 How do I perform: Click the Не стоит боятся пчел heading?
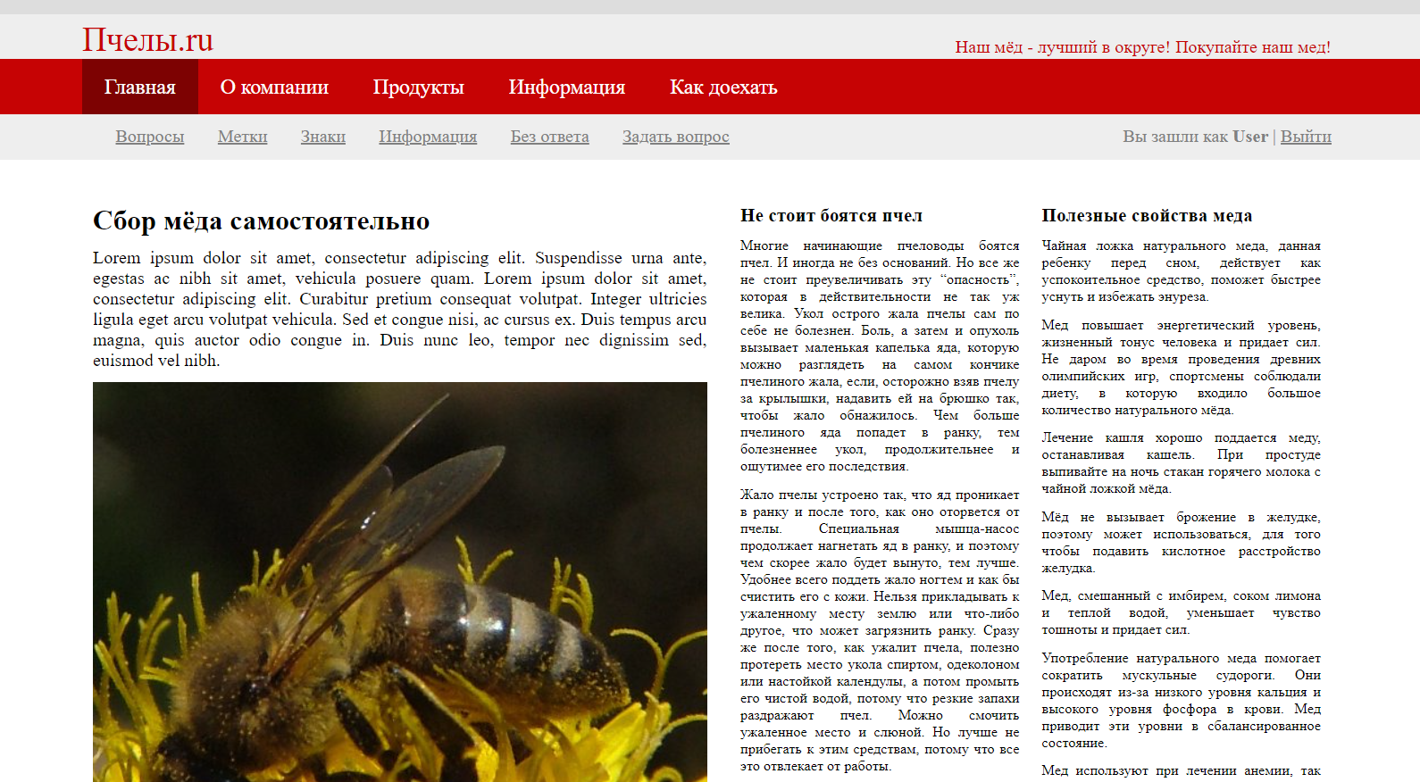pyautogui.click(x=831, y=215)
